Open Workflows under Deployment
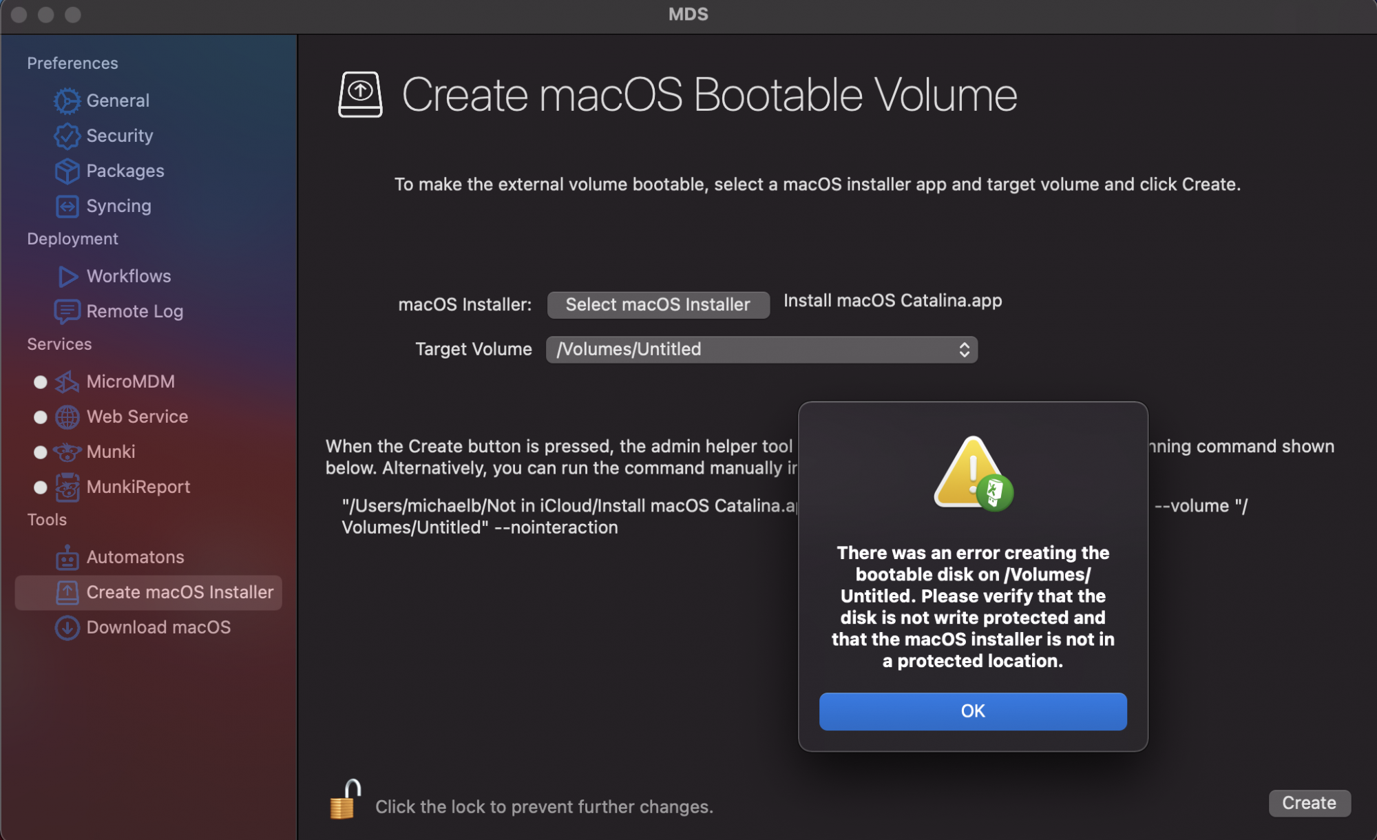This screenshot has height=840, width=1377. click(x=129, y=276)
